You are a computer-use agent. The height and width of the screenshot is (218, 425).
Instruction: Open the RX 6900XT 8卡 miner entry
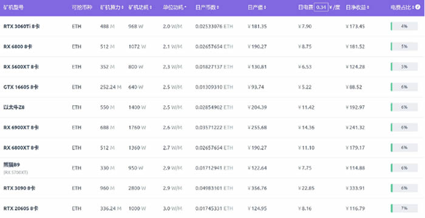coord(21,127)
